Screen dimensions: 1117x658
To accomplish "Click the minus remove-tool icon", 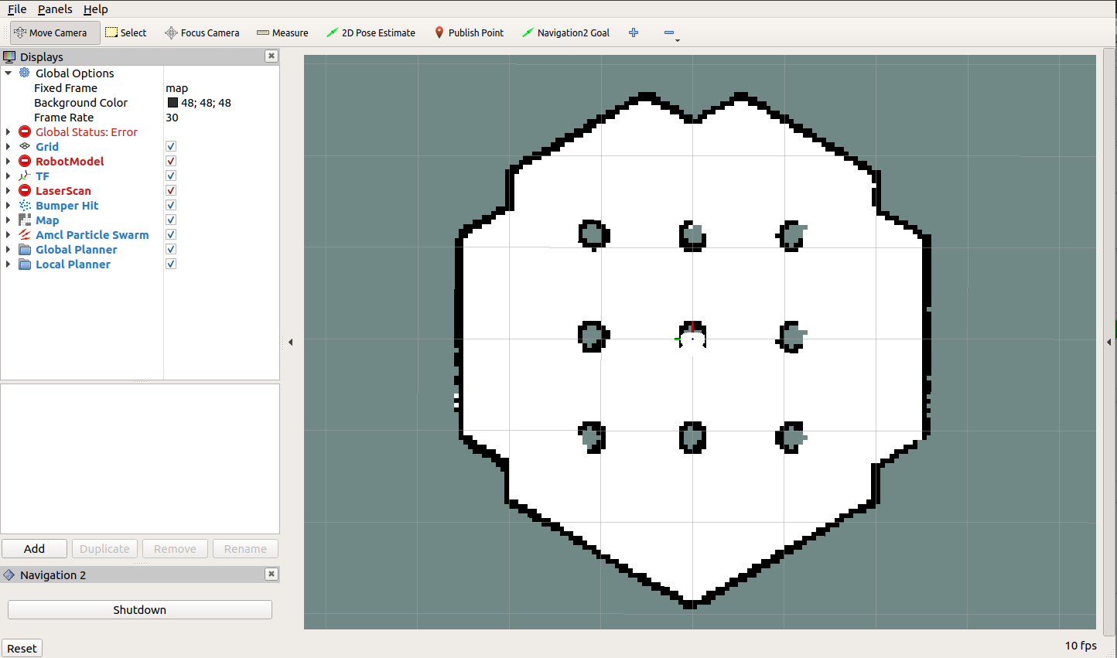I will pyautogui.click(x=669, y=32).
